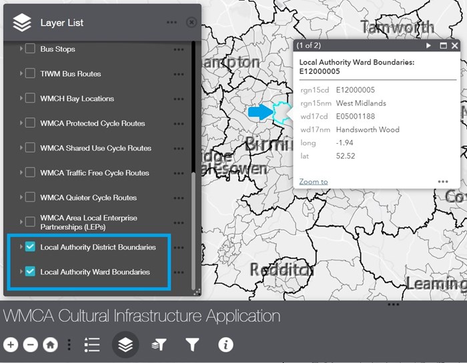Uncheck Local Authority Ward Boundaries layer
This screenshot has height=363, width=467.
pos(30,272)
